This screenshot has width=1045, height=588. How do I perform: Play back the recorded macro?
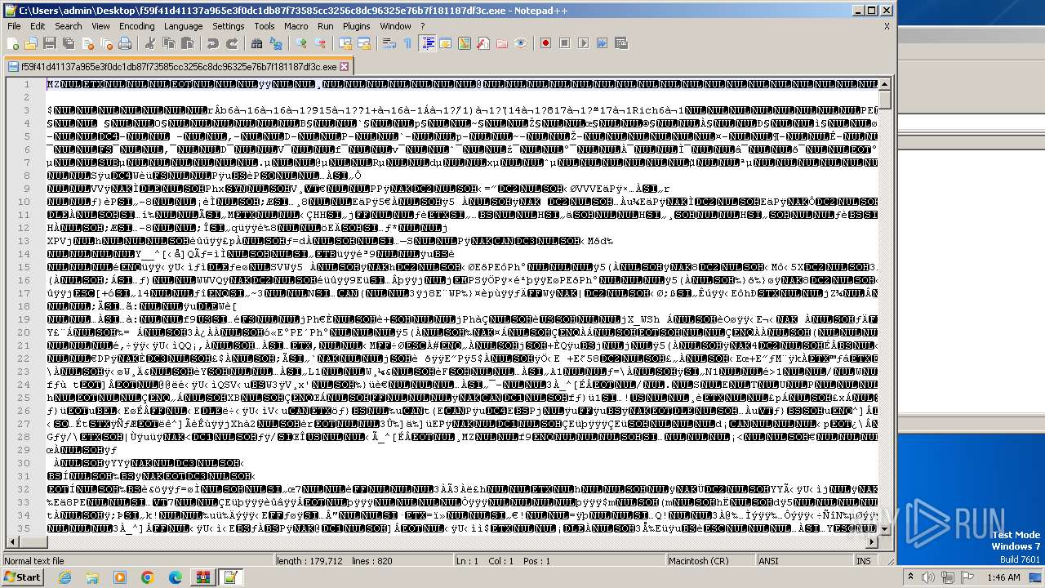pyautogui.click(x=583, y=43)
